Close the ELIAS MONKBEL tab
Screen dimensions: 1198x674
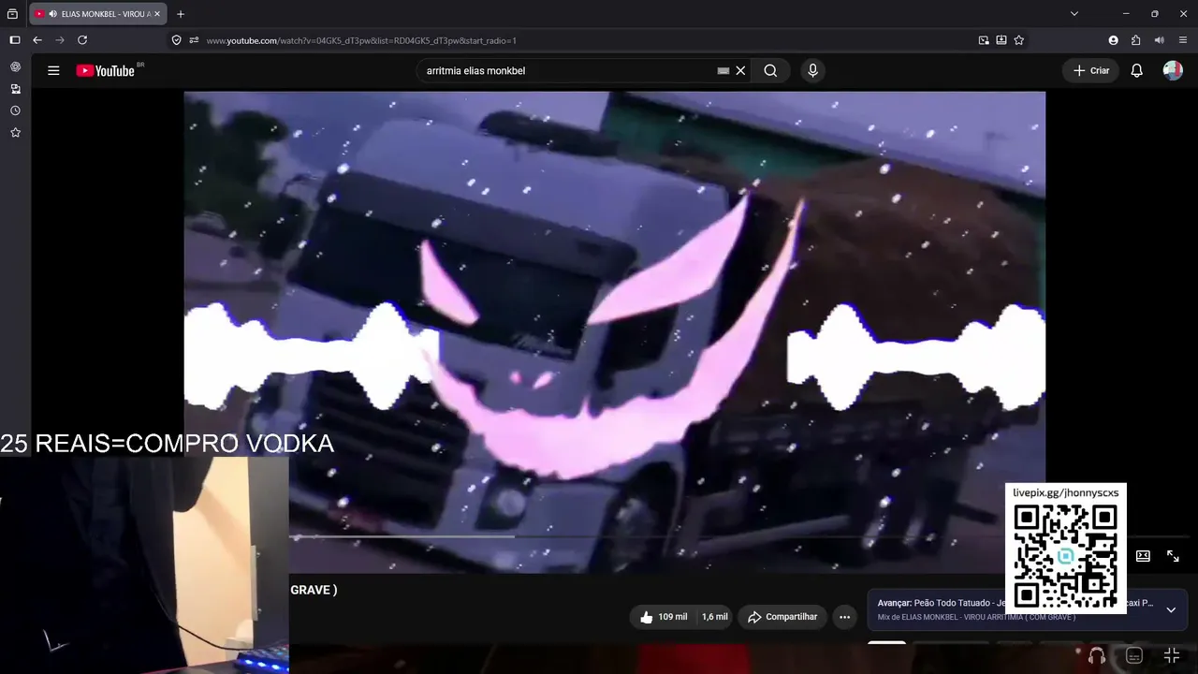pyautogui.click(x=157, y=14)
